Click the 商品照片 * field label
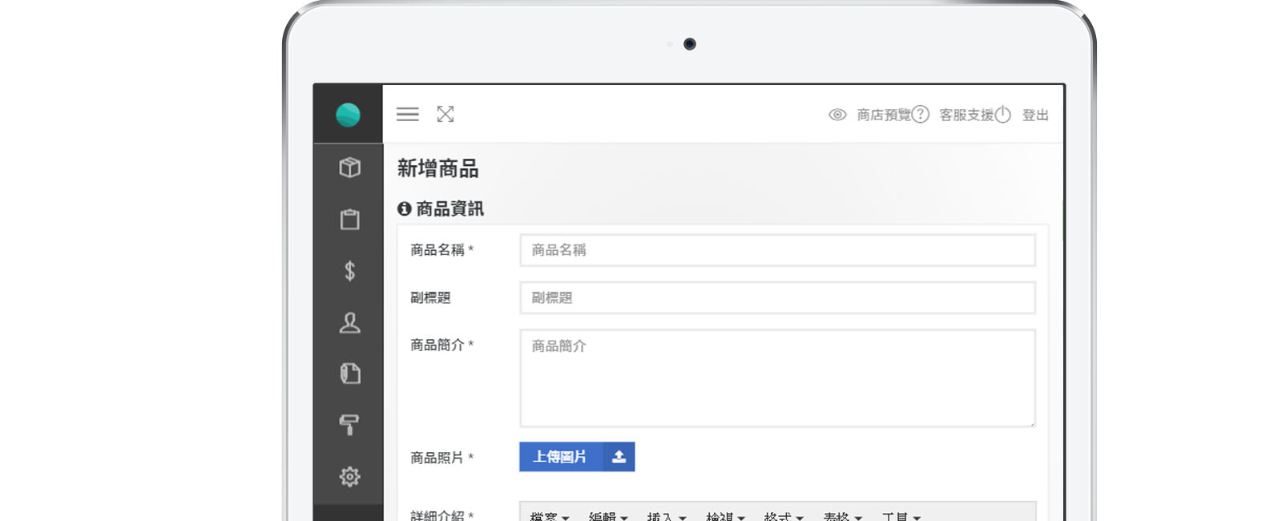 pos(441,458)
